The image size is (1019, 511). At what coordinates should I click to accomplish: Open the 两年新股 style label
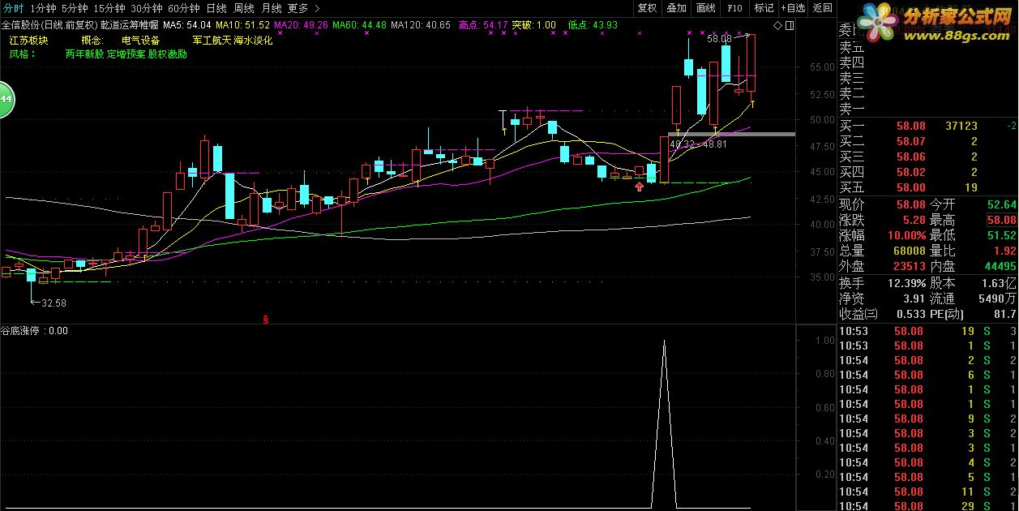coord(84,54)
